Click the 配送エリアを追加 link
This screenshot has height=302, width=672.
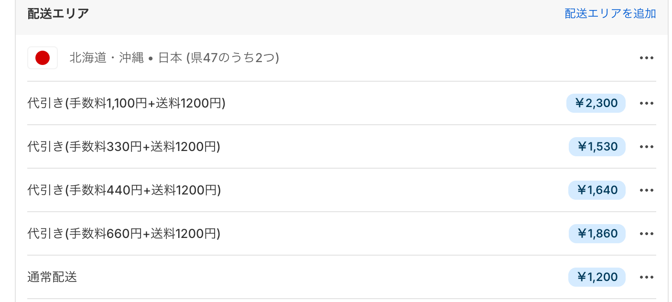pyautogui.click(x=610, y=13)
